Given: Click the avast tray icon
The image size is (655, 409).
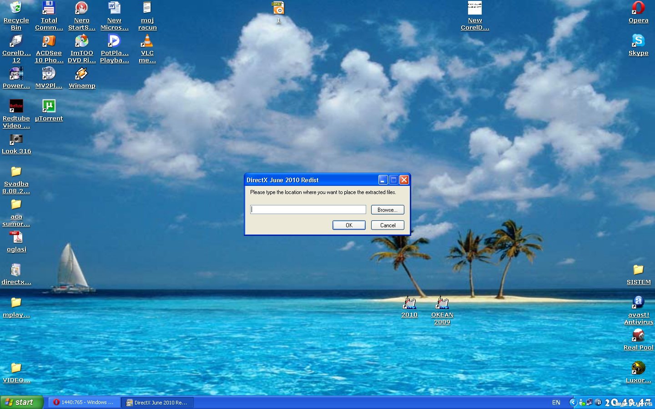Looking at the screenshot, I should tap(598, 402).
